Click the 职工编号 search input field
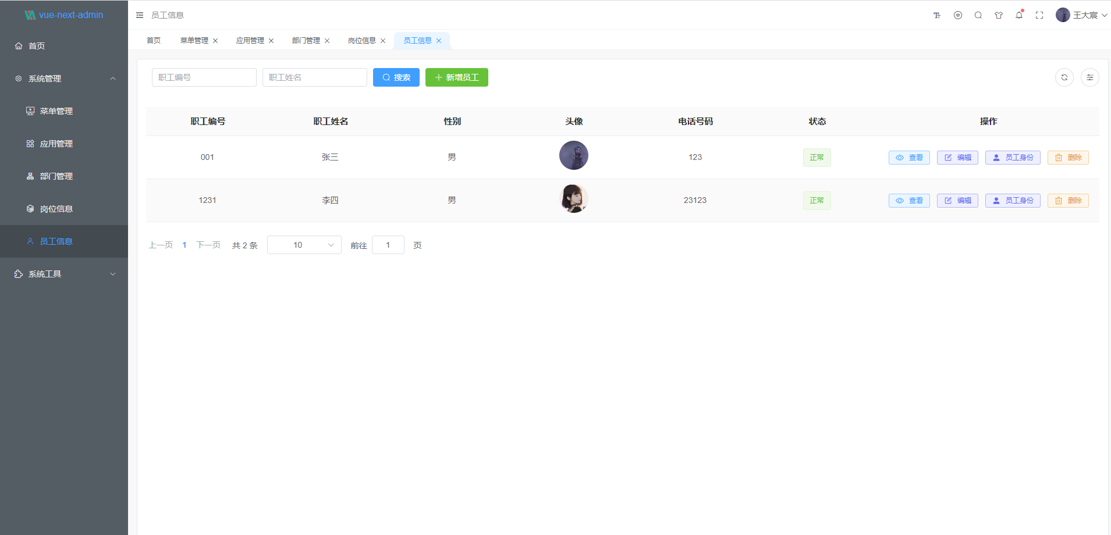This screenshot has width=1111, height=535. 204,77
